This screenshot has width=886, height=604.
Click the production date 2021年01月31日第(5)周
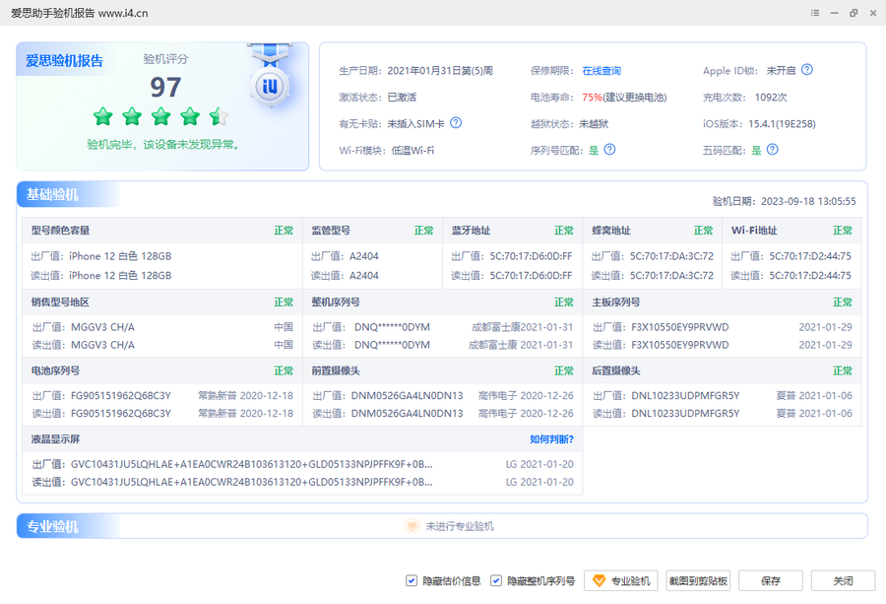coord(440,71)
